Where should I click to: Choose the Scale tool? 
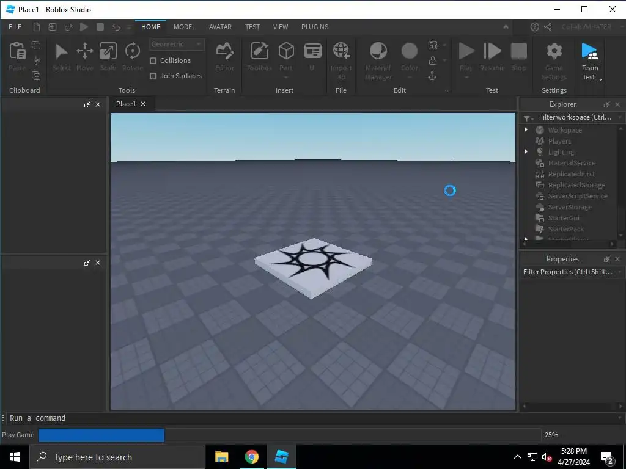pyautogui.click(x=108, y=51)
